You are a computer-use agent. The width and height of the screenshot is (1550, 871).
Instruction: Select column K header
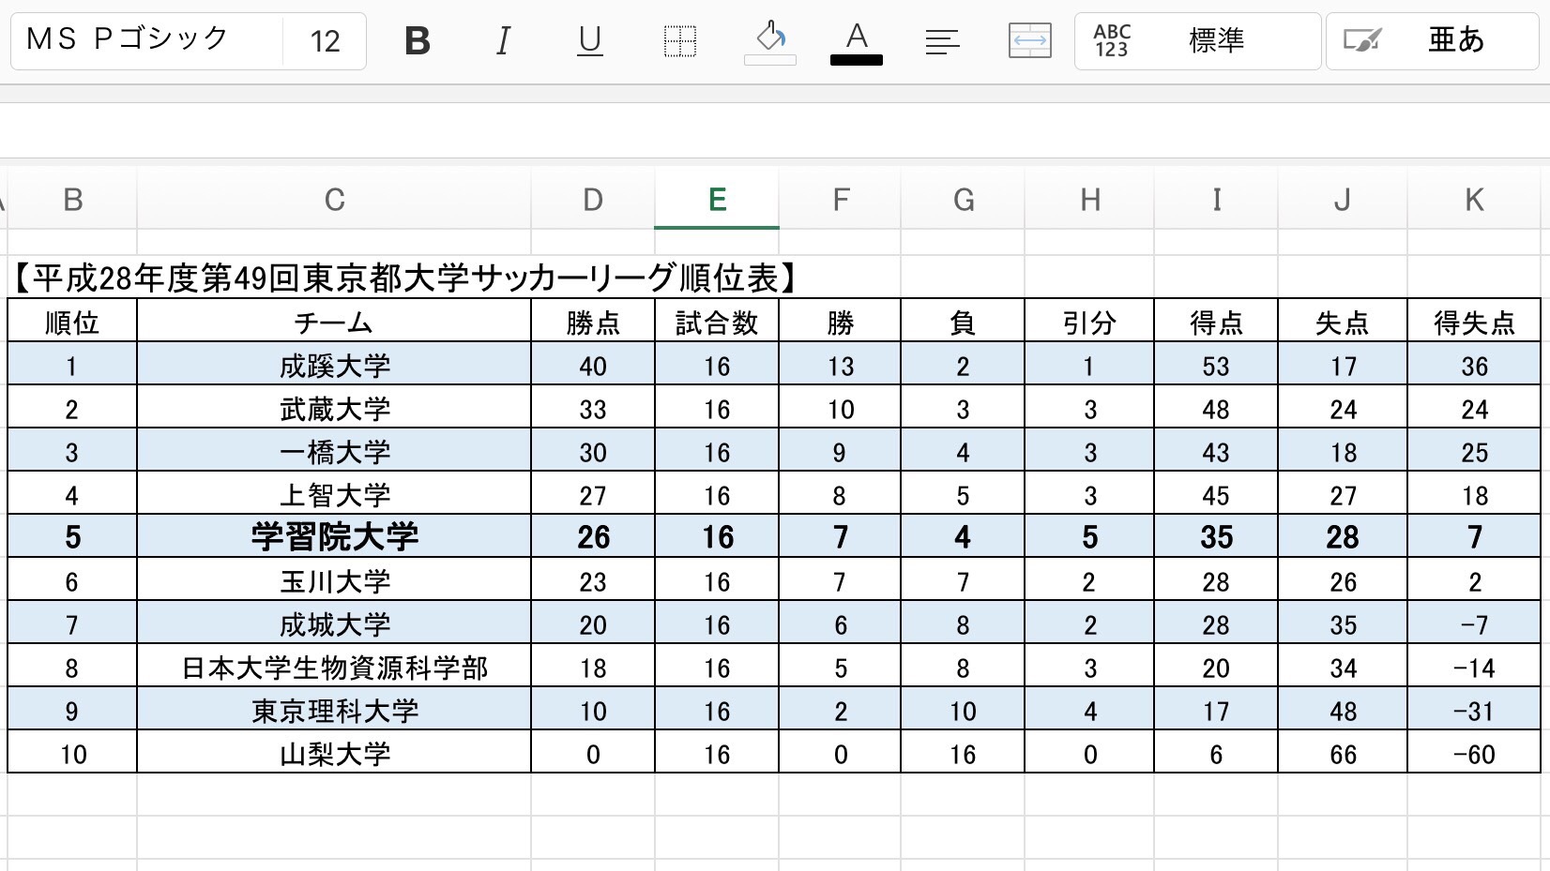click(x=1474, y=200)
